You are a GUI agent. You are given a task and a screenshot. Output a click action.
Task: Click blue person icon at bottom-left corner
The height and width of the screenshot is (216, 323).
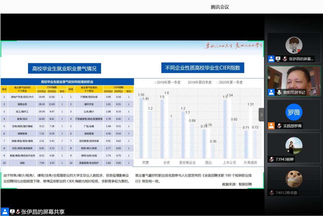click(5, 212)
